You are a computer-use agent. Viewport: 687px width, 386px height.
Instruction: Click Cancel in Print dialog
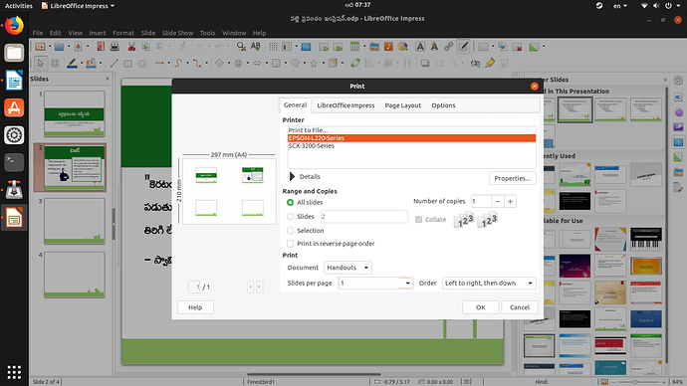coord(519,307)
